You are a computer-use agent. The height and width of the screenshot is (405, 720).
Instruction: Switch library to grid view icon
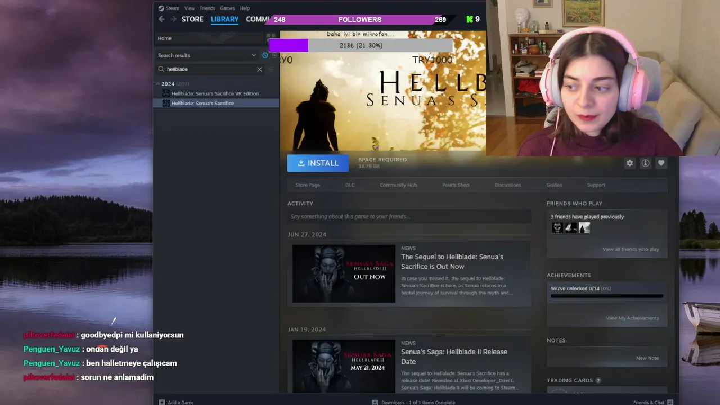click(x=271, y=38)
